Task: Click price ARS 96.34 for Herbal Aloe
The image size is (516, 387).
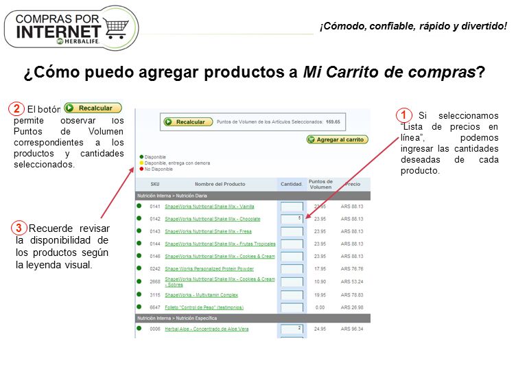Action: 352,329
